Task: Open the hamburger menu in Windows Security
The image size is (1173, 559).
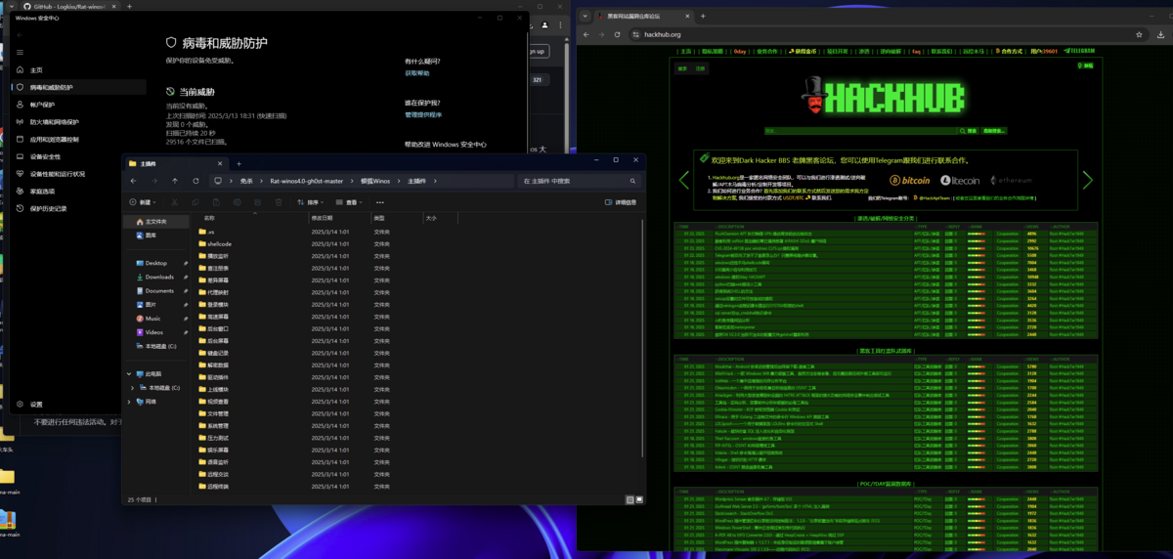Action: click(x=21, y=53)
